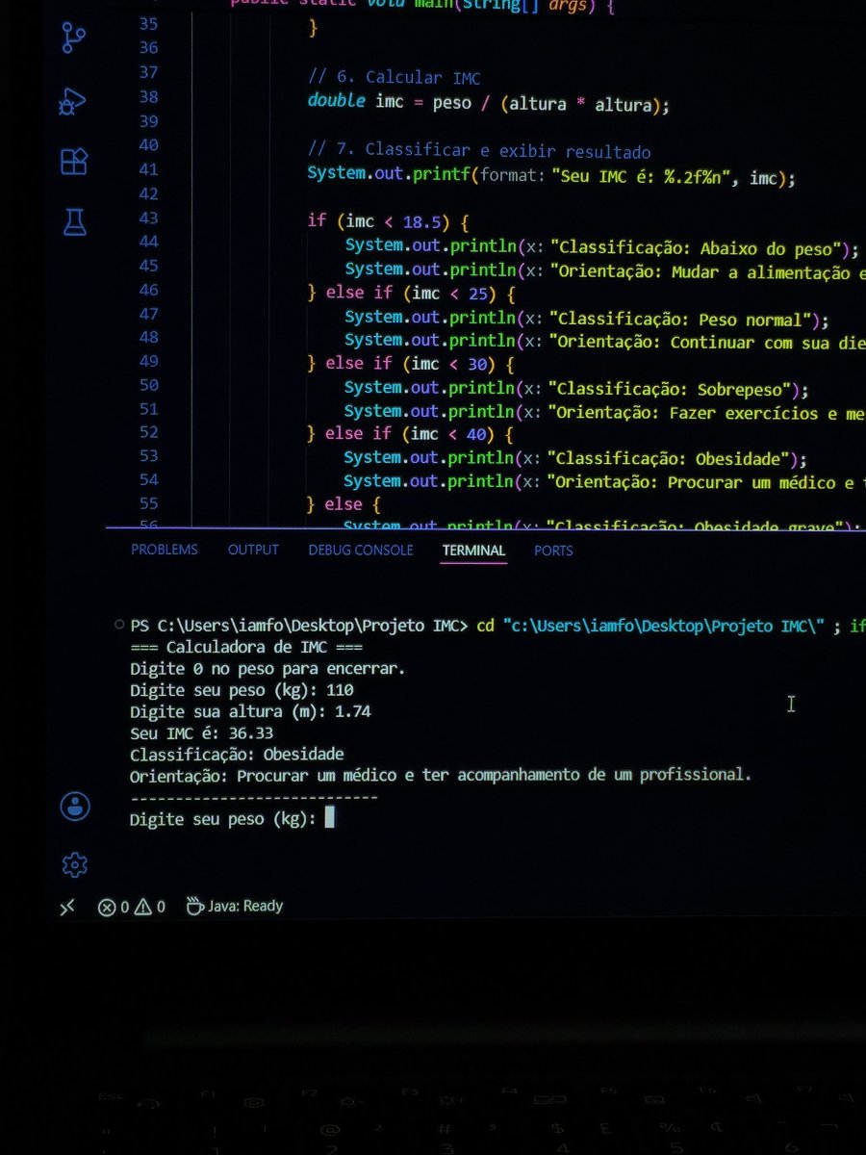
Task: Click '// 7. Classificar e exibir resultado' comment
Action: pyautogui.click(x=479, y=151)
